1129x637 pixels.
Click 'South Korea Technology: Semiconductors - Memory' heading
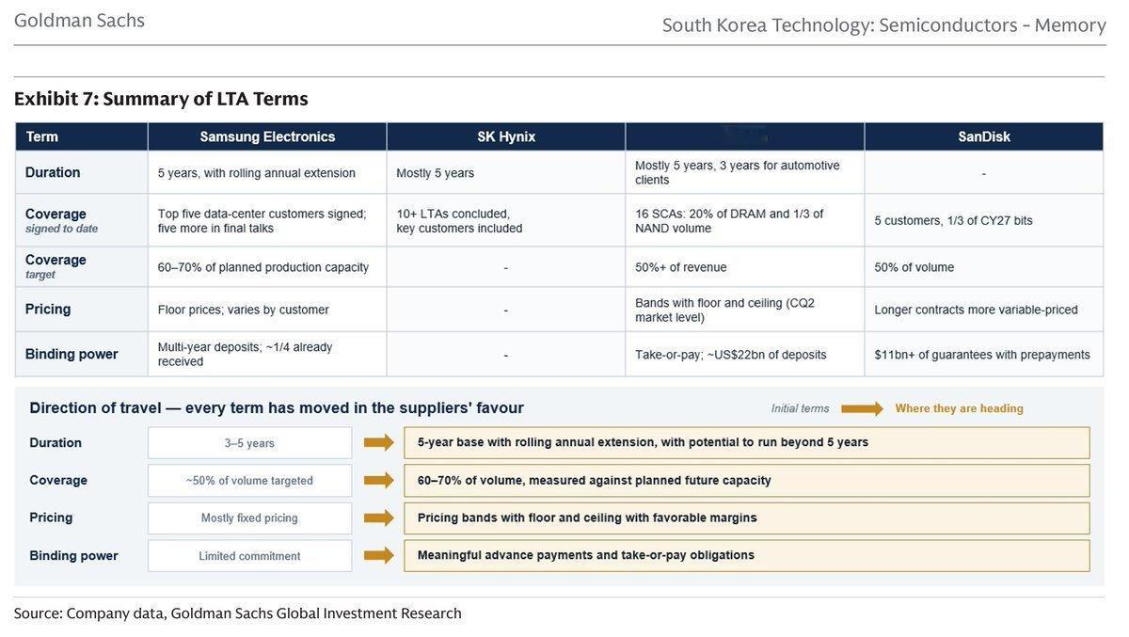(x=883, y=24)
